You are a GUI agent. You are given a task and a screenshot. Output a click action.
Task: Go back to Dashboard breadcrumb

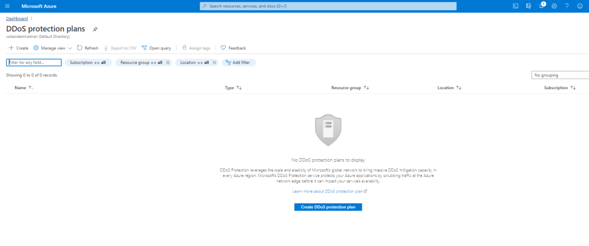point(17,18)
